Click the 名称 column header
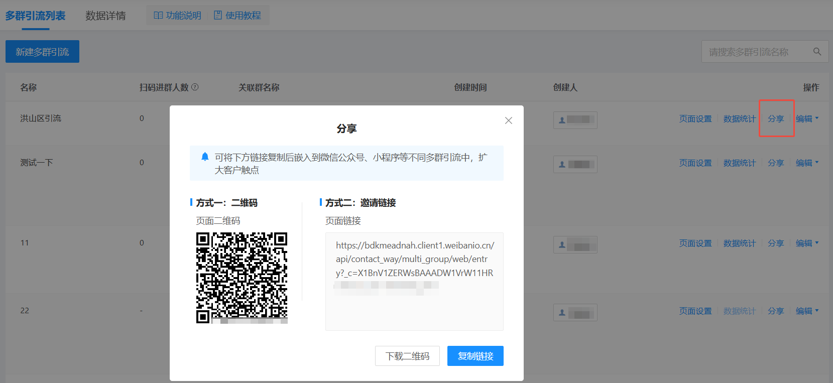The width and height of the screenshot is (833, 383). coord(28,87)
